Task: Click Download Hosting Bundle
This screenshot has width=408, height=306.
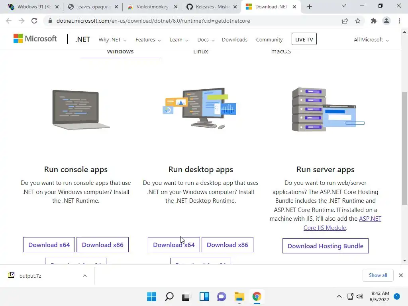Action: click(325, 246)
